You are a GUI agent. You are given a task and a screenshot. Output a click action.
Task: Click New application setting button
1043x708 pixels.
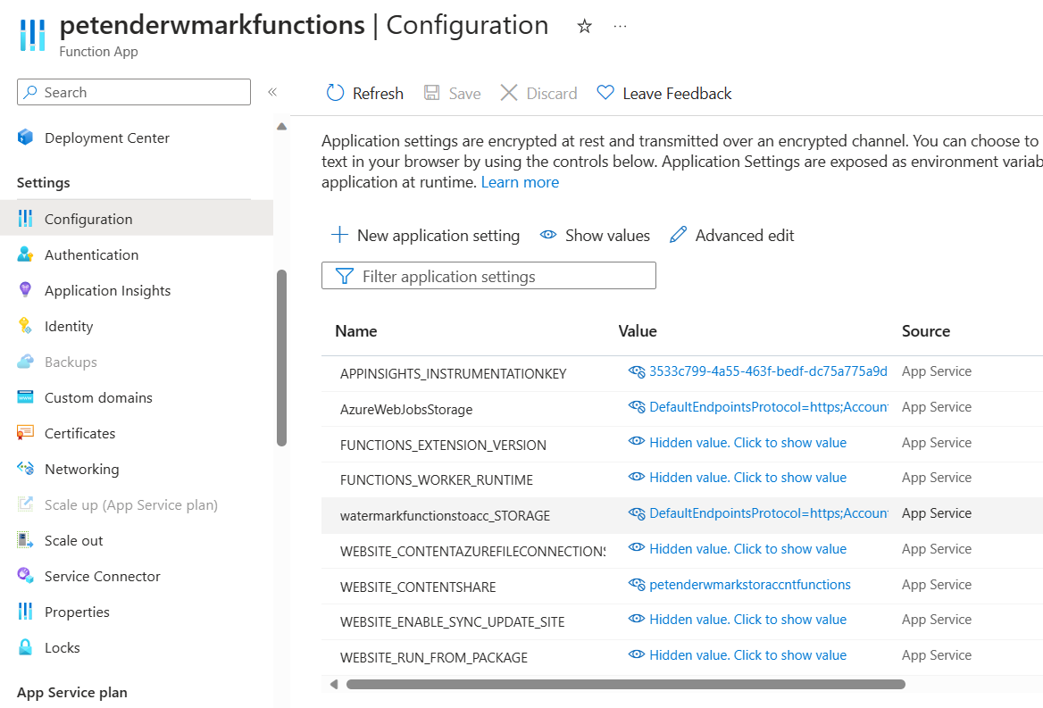[x=425, y=235]
